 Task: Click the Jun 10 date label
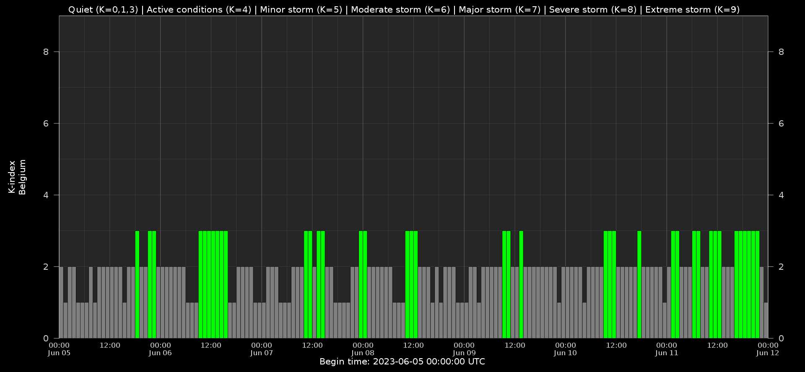click(x=565, y=349)
